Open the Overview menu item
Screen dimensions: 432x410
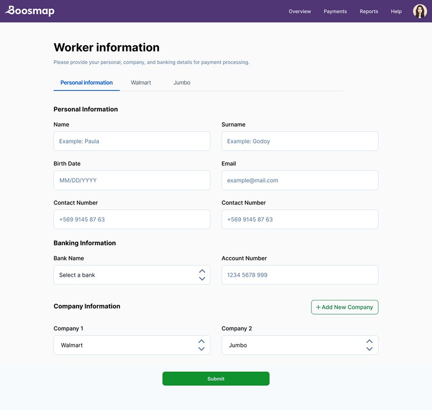coord(300,11)
